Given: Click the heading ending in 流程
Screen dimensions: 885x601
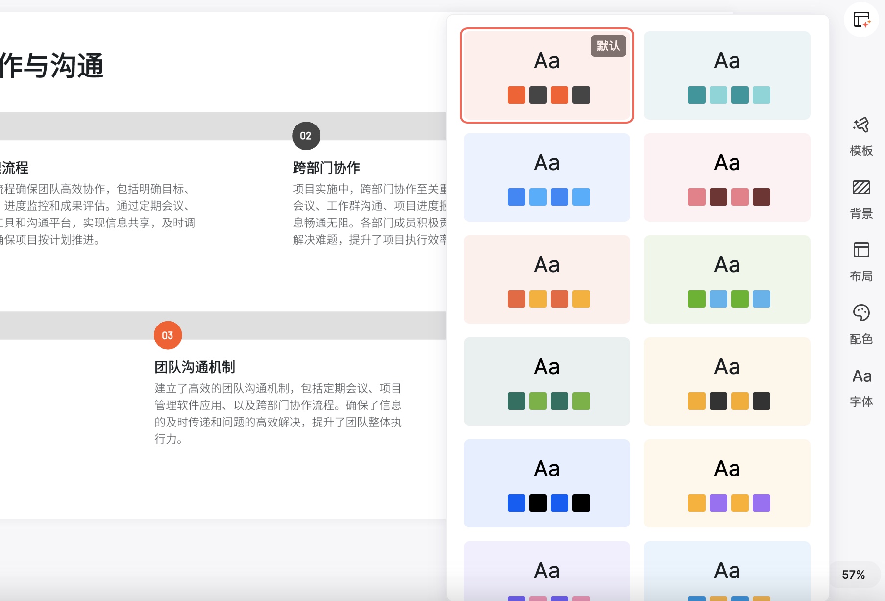Looking at the screenshot, I should click(x=14, y=168).
